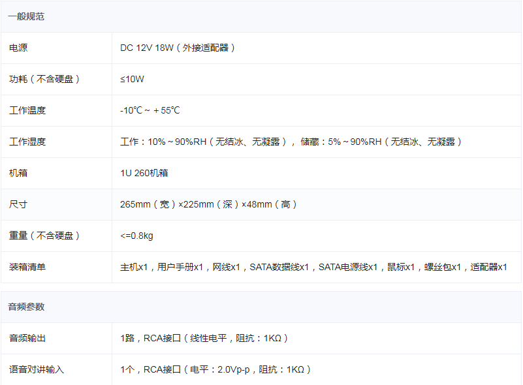Select the value '1路，RCA接口（线性电平，阻抗：1KΩ）'

pyautogui.click(x=204, y=338)
